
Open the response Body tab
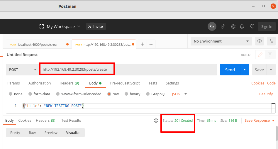9,121
